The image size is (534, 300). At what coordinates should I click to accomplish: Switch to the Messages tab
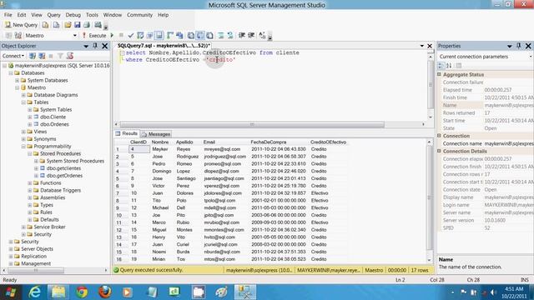point(156,134)
